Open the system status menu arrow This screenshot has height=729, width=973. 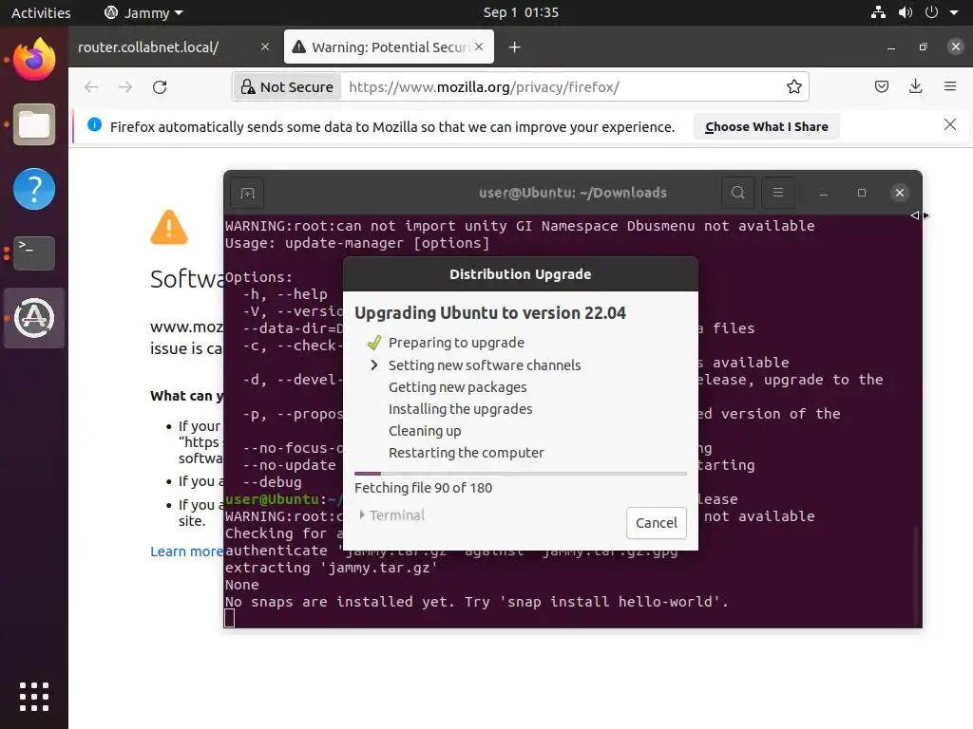pyautogui.click(x=954, y=12)
